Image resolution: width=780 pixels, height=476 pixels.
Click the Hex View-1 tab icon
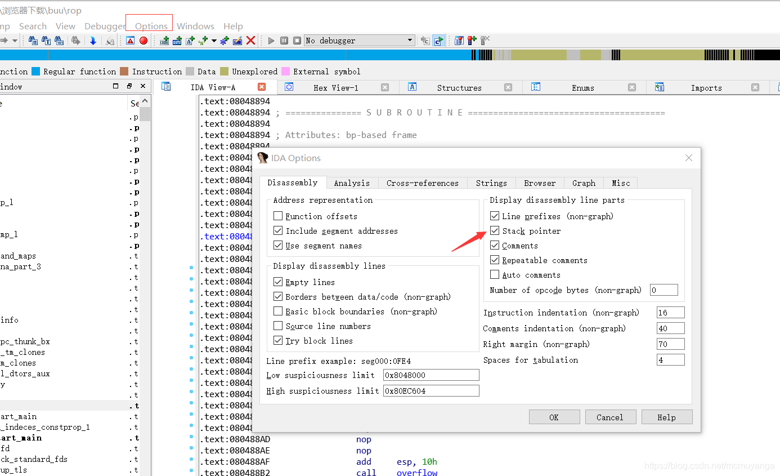click(289, 86)
